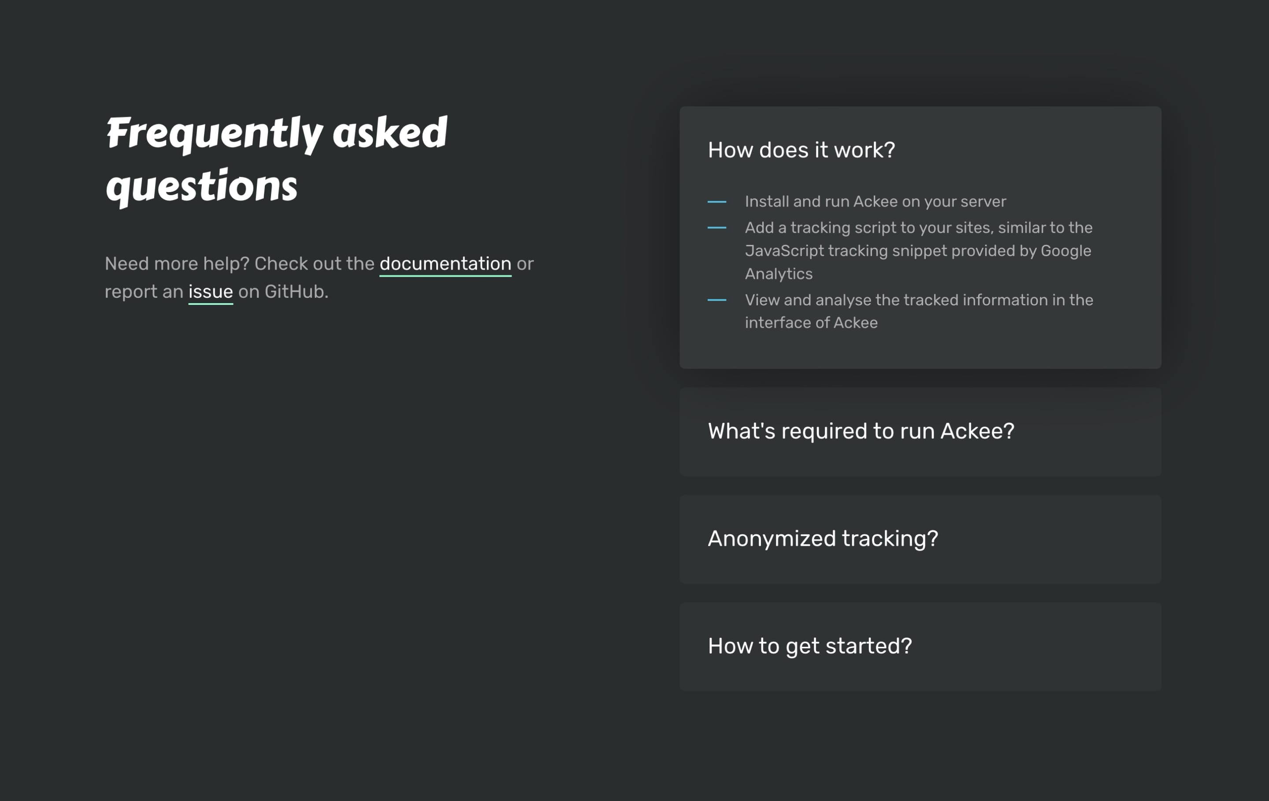Click the line starting "Add a tracking script"
Screen dimensions: 1269x801
click(919, 228)
